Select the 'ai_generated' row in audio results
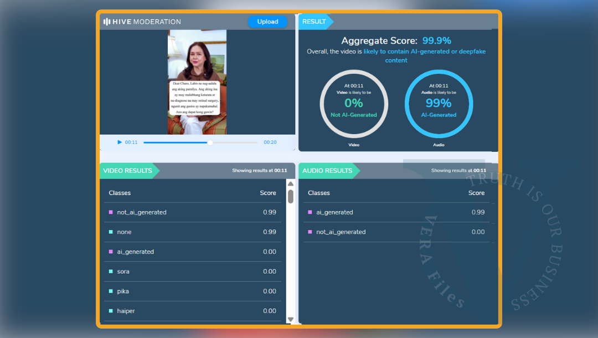Viewport: 598px width, 338px height. tap(396, 212)
